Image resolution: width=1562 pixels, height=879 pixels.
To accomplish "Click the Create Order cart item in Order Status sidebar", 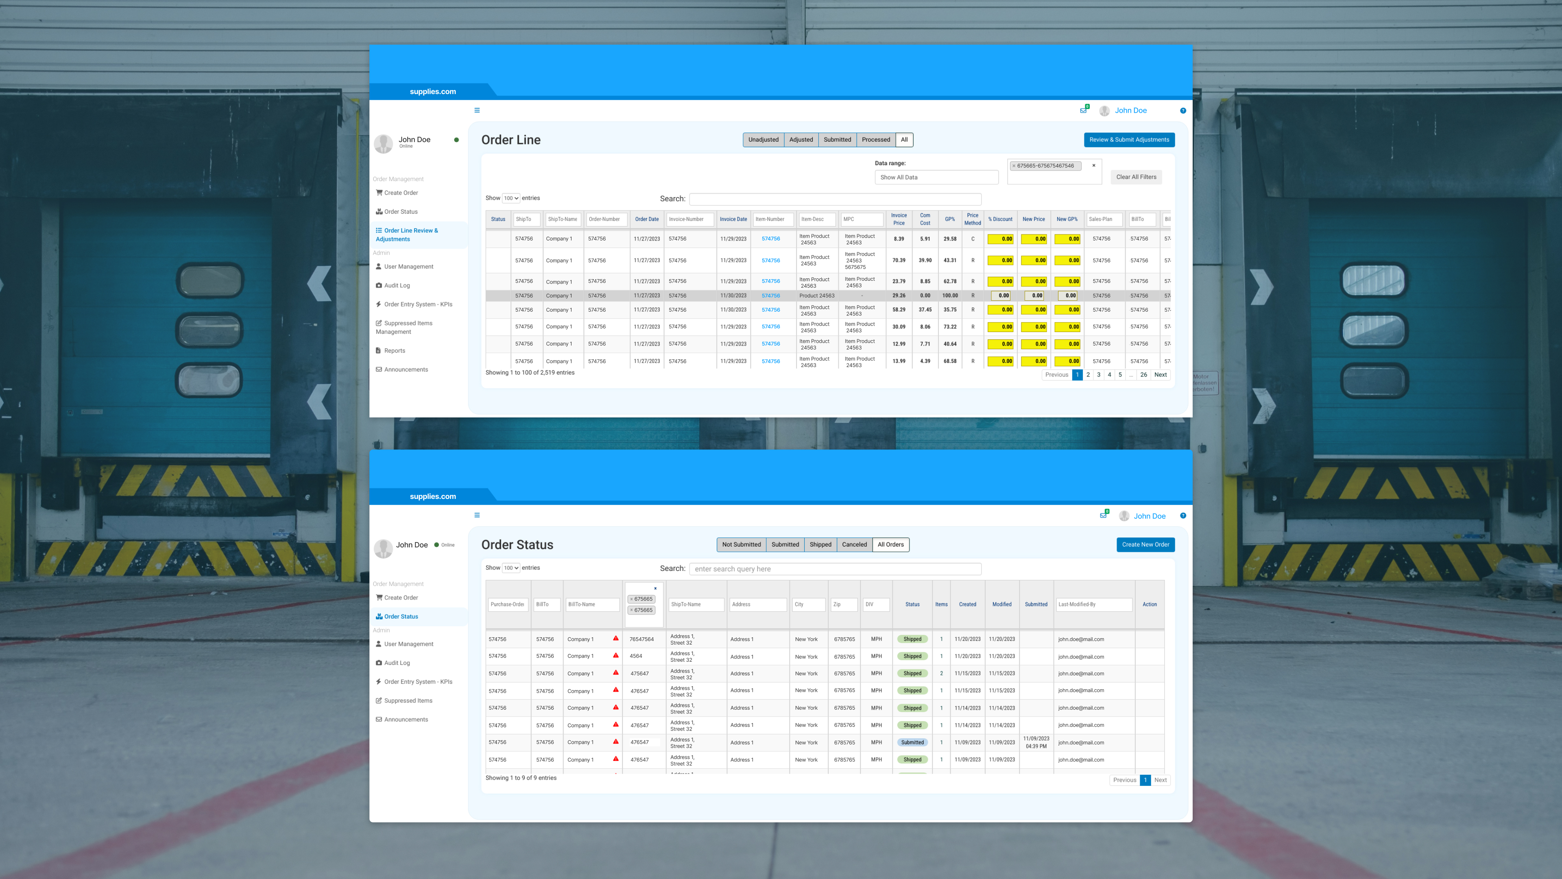I will click(x=400, y=597).
